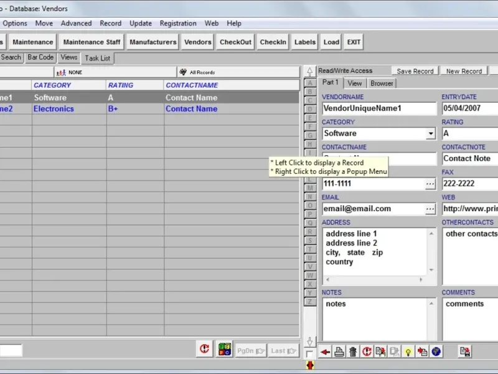Open the CATEGORY Software dropdown arrow

coord(430,133)
